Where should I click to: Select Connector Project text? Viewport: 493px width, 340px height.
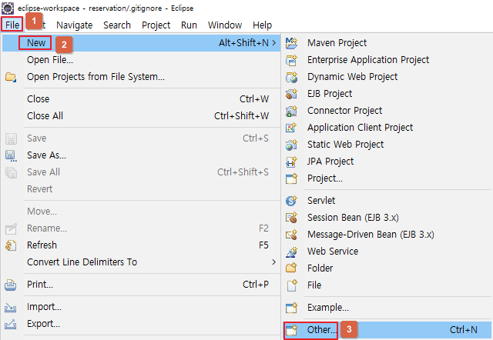[344, 111]
